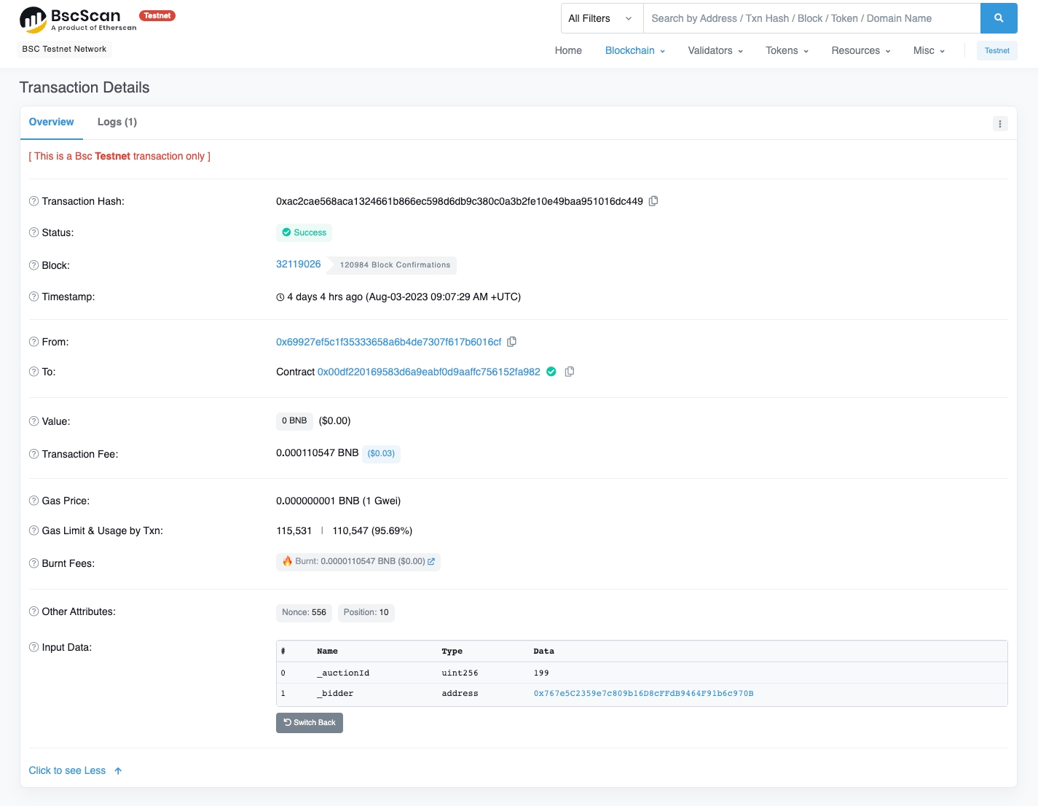
Task: Copy the From address
Action: click(511, 342)
